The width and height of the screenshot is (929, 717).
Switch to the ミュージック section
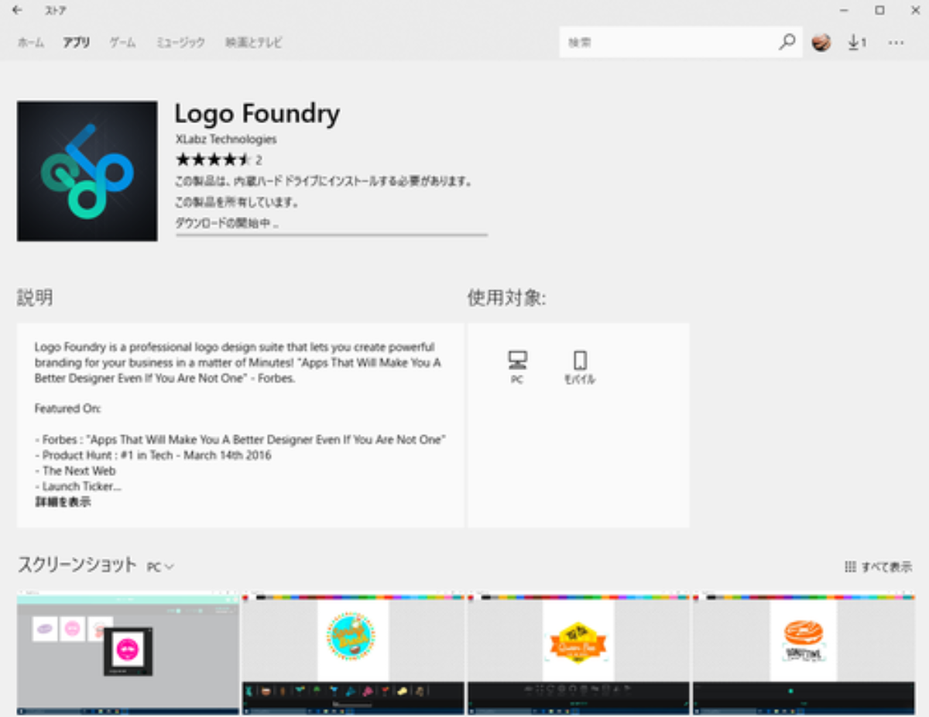(x=180, y=43)
